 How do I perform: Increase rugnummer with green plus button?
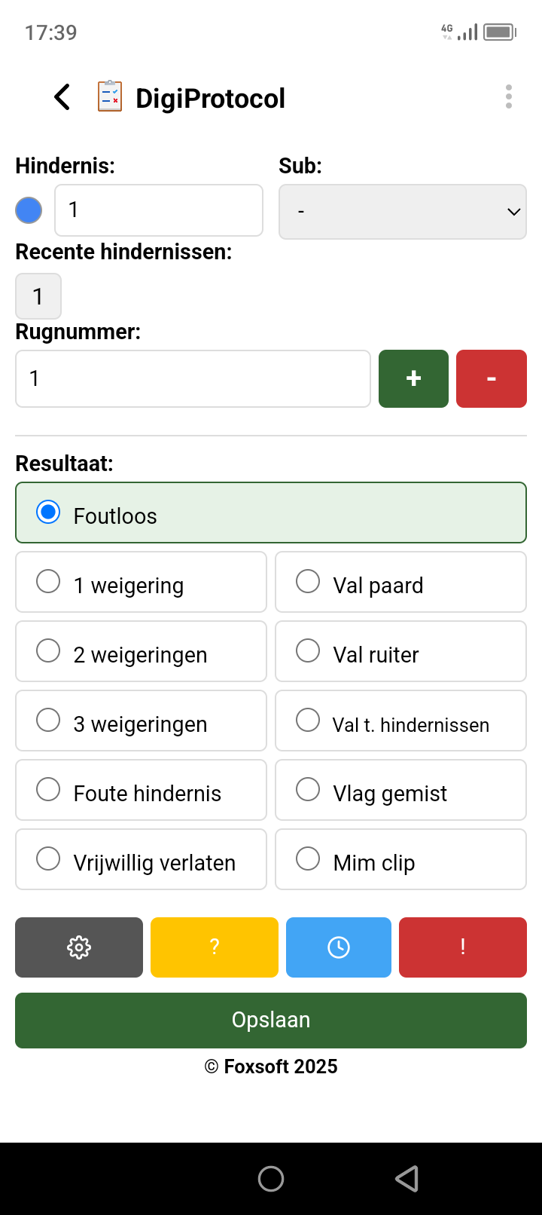pyautogui.click(x=413, y=378)
